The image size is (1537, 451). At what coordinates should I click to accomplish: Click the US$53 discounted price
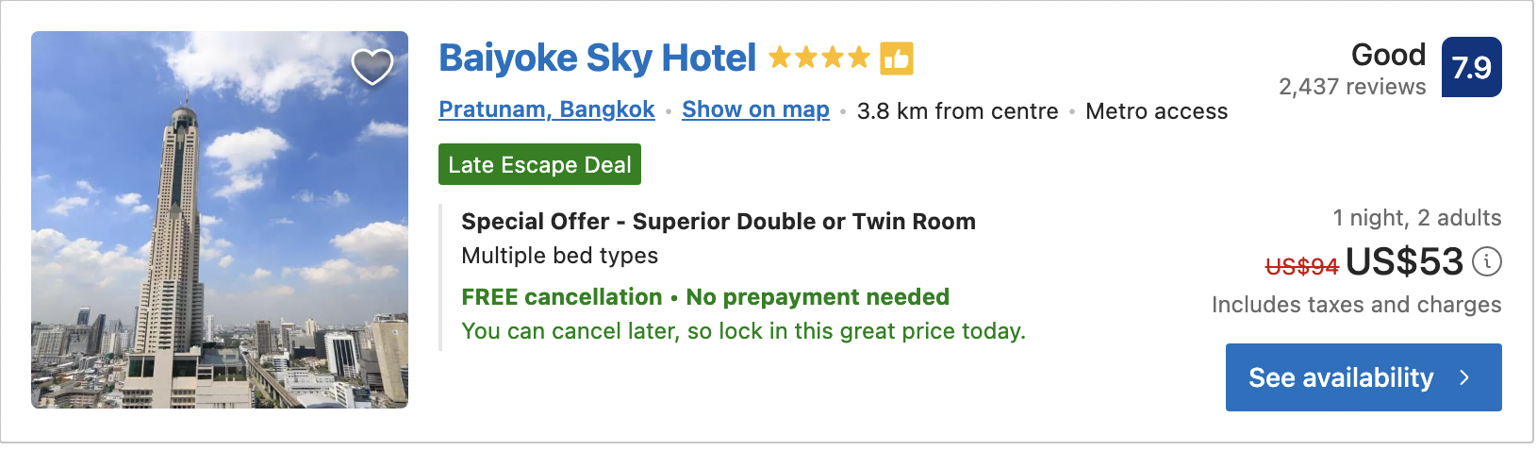(x=1404, y=261)
